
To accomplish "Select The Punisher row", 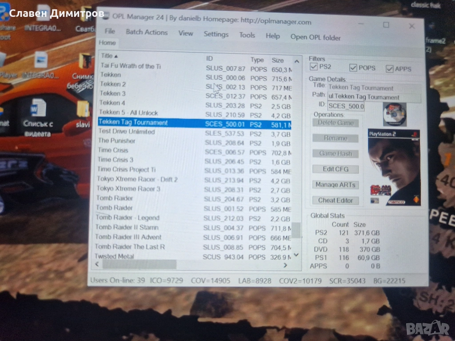I will click(x=194, y=142).
